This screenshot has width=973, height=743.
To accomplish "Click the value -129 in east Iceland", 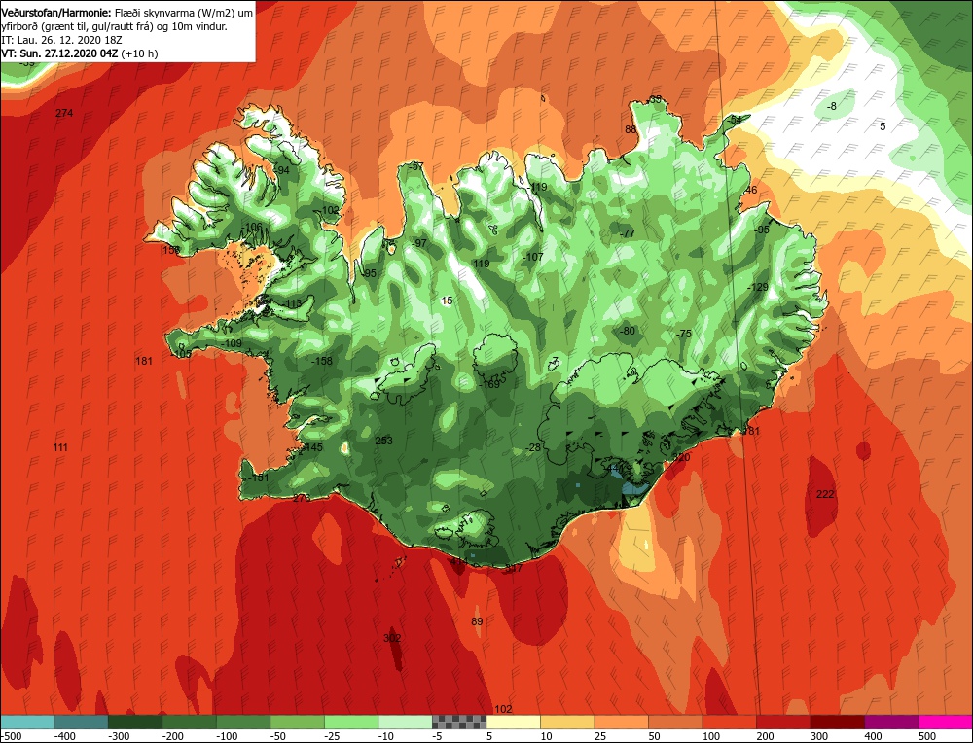I will tap(757, 287).
